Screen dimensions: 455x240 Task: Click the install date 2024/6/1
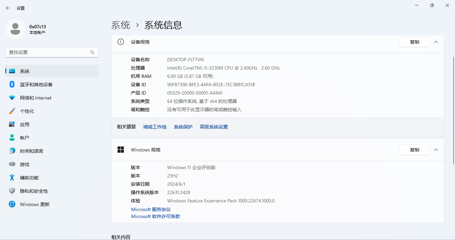[x=176, y=184]
